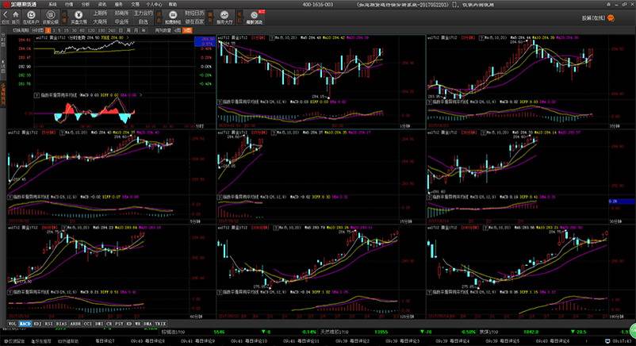The image size is (636, 346).
Task: Select the BIAS indicator tab
Action: (x=61, y=324)
